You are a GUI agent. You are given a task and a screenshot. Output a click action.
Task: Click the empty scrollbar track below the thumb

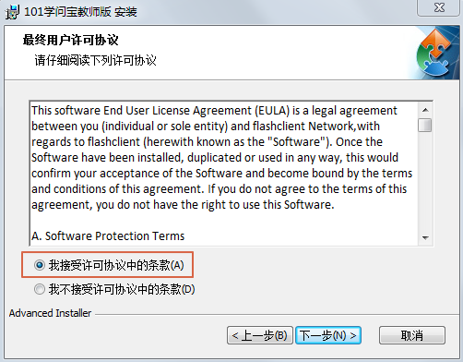point(425,182)
